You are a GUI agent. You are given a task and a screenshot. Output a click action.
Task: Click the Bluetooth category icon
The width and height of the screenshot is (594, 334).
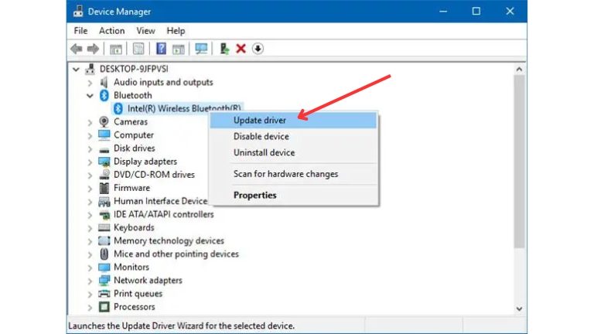click(x=104, y=95)
